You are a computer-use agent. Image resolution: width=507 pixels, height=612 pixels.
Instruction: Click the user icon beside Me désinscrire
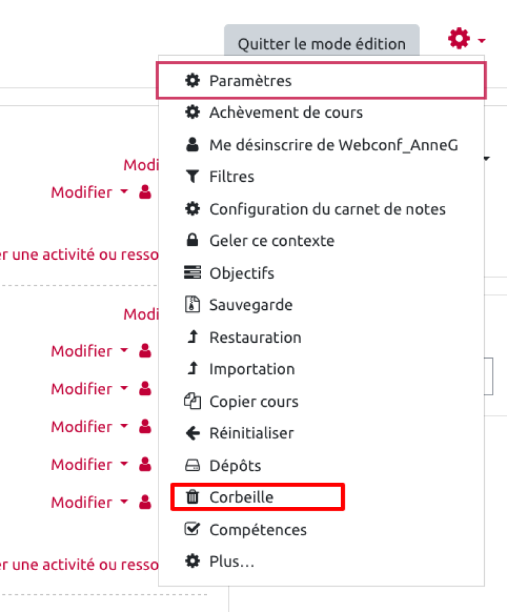191,145
